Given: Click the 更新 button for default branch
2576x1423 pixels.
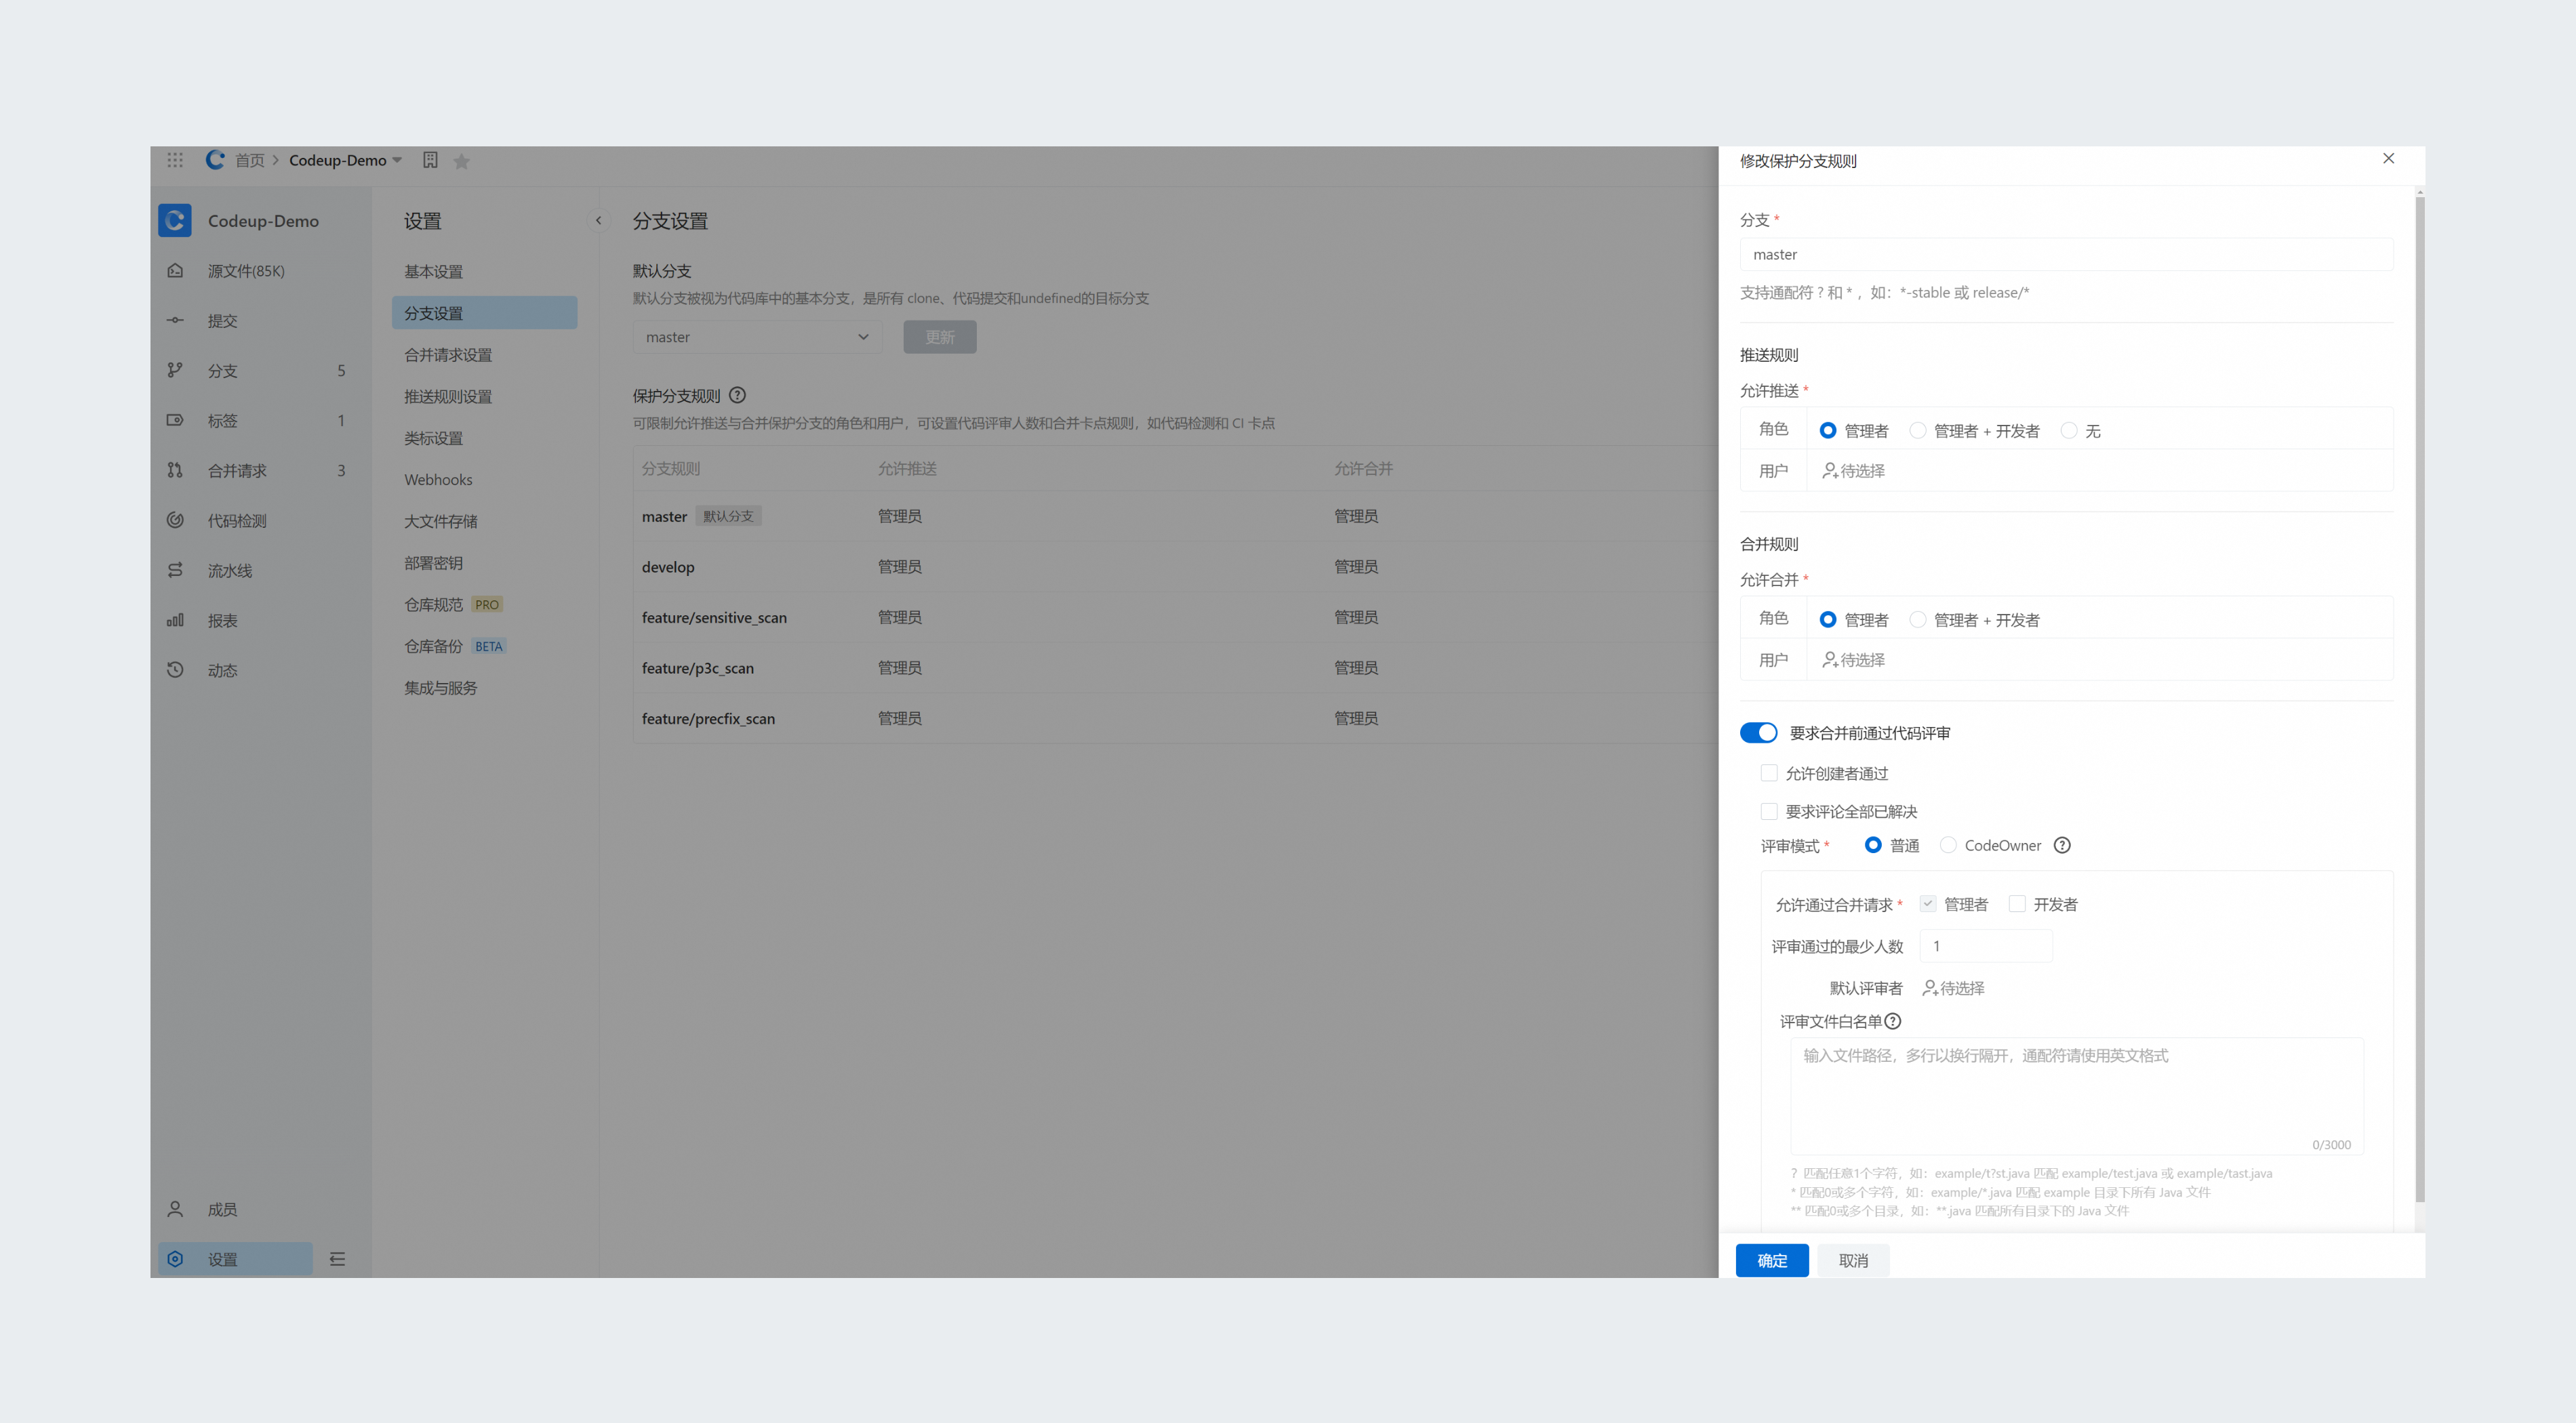Looking at the screenshot, I should coord(939,337).
